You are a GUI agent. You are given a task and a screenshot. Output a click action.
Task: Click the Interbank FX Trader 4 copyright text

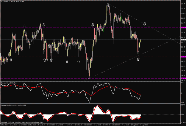[x=22, y=122]
